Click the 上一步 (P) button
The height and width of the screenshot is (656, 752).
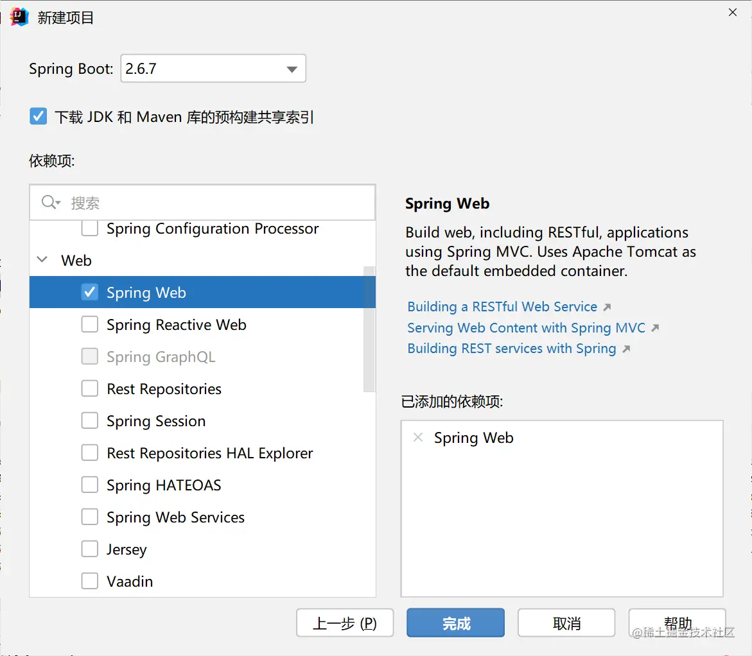[x=345, y=623]
